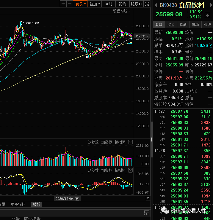
Task: Click the 公告、研究报告 text at bottom
Action: tap(26, 219)
